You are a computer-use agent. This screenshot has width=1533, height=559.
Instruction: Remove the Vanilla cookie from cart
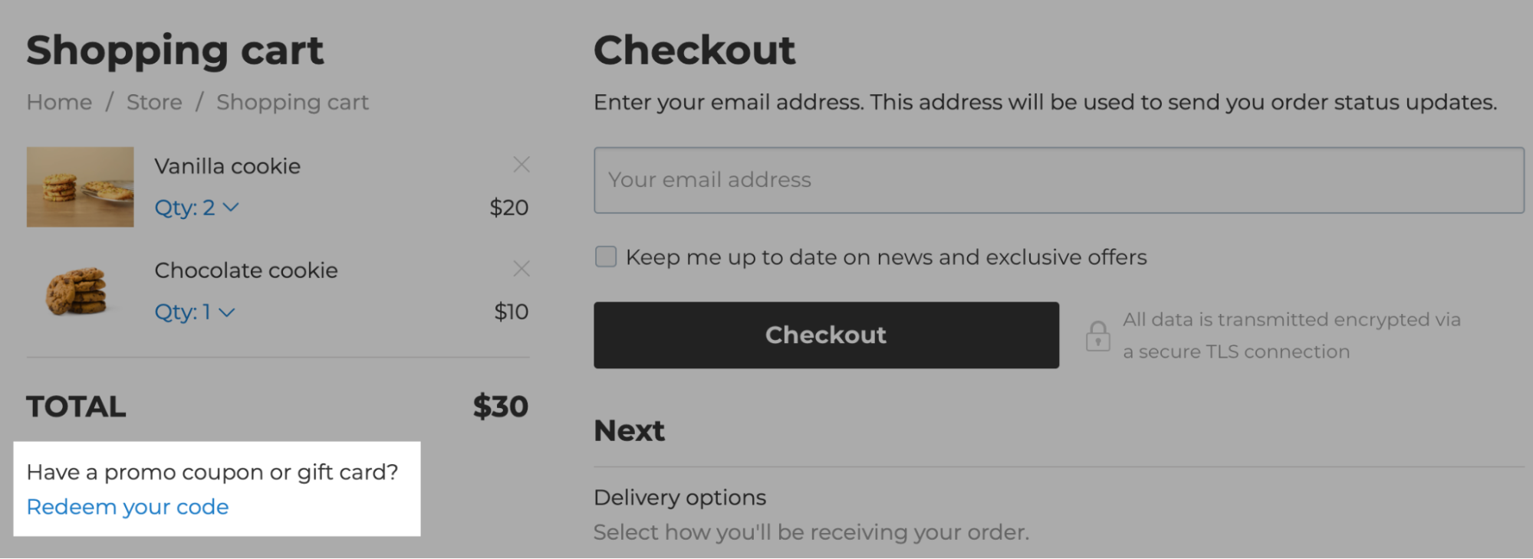(x=521, y=164)
